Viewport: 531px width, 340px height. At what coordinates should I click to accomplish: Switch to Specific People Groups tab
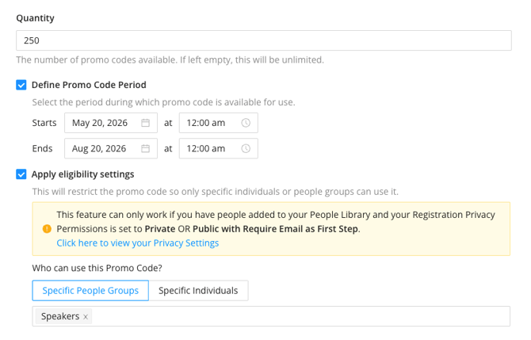coord(90,291)
